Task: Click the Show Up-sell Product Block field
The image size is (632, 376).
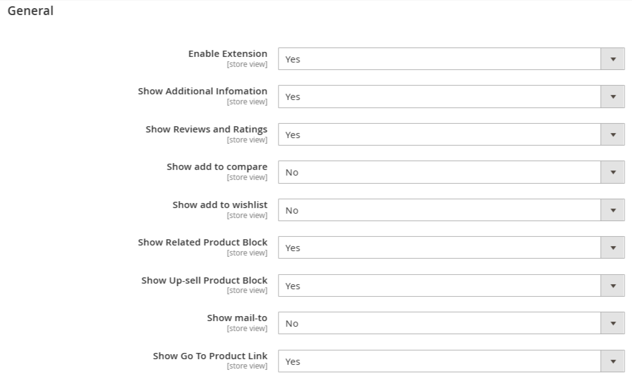Action: point(451,285)
